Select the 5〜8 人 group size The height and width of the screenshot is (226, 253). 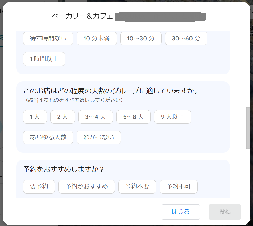point(133,117)
